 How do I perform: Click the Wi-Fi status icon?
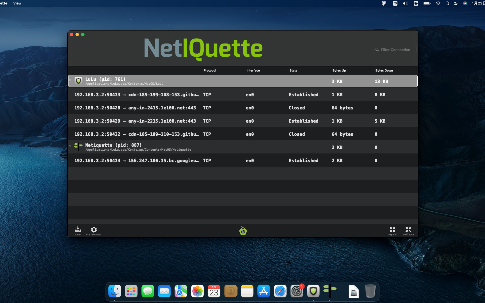[x=438, y=3]
